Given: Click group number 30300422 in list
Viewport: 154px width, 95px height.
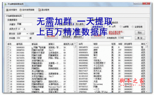Looking at the screenshot, I should [20, 87].
